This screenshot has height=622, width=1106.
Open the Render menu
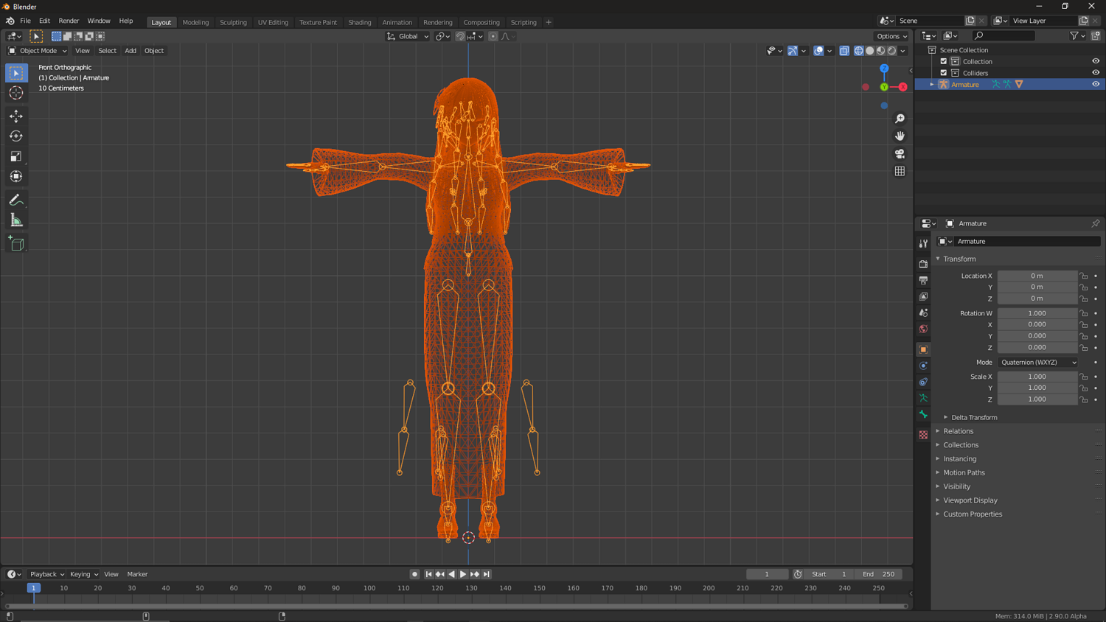tap(69, 21)
